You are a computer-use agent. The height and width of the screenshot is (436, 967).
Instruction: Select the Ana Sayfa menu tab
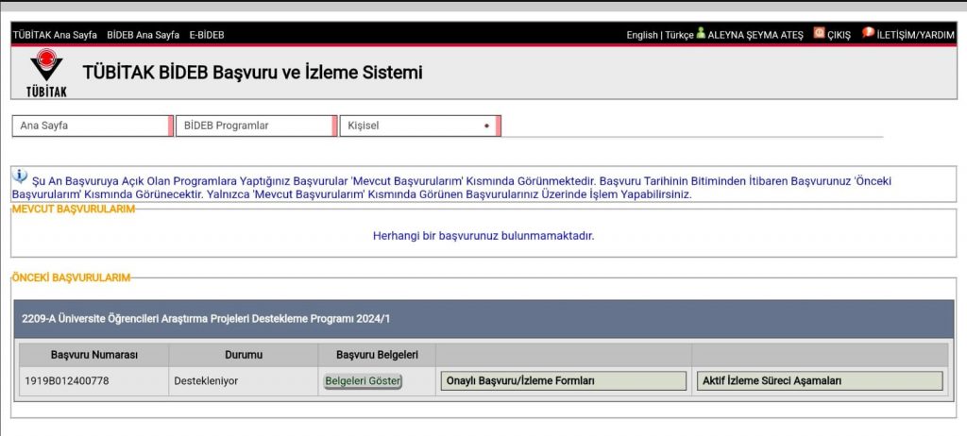pyautogui.click(x=93, y=126)
